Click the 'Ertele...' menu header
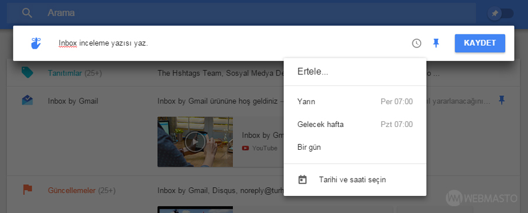This screenshot has height=213, width=528. [313, 71]
